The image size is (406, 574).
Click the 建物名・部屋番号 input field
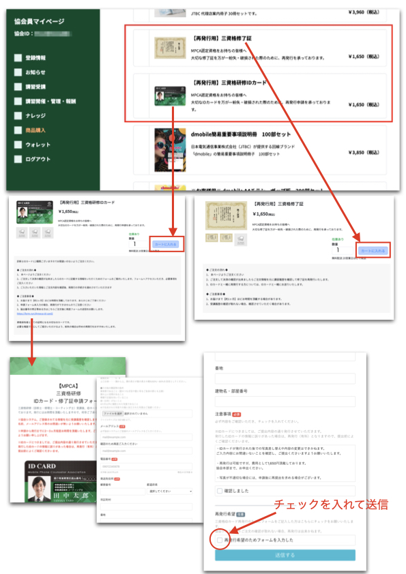[x=285, y=402]
